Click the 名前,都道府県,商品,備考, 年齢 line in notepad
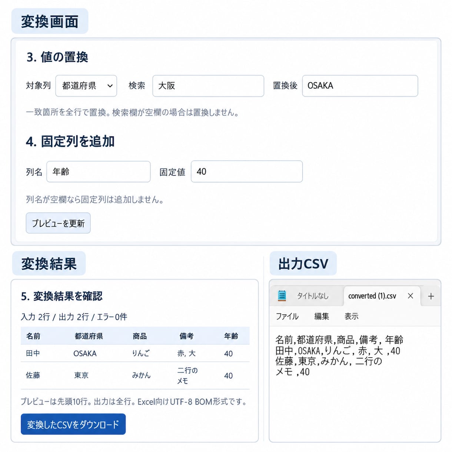Image resolution: width=452 pixels, height=452 pixels. tap(339, 340)
